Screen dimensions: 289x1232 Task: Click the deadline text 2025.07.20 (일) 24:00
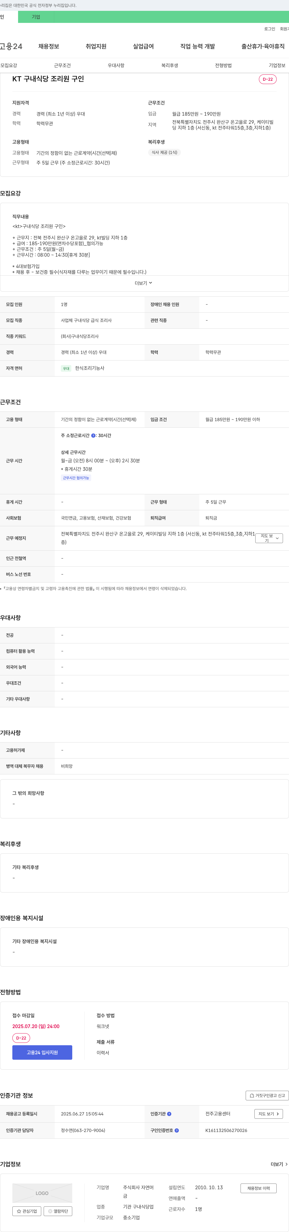pos(36,1026)
